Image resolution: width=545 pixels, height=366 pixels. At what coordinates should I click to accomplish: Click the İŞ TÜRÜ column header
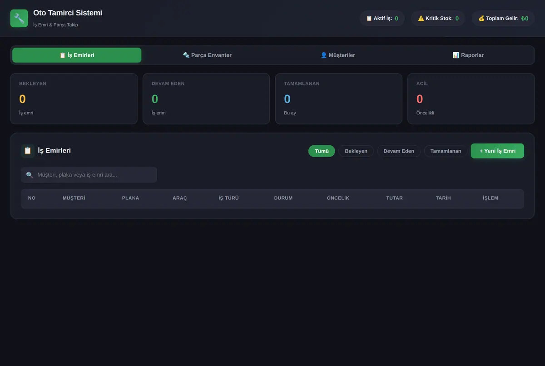(228, 198)
